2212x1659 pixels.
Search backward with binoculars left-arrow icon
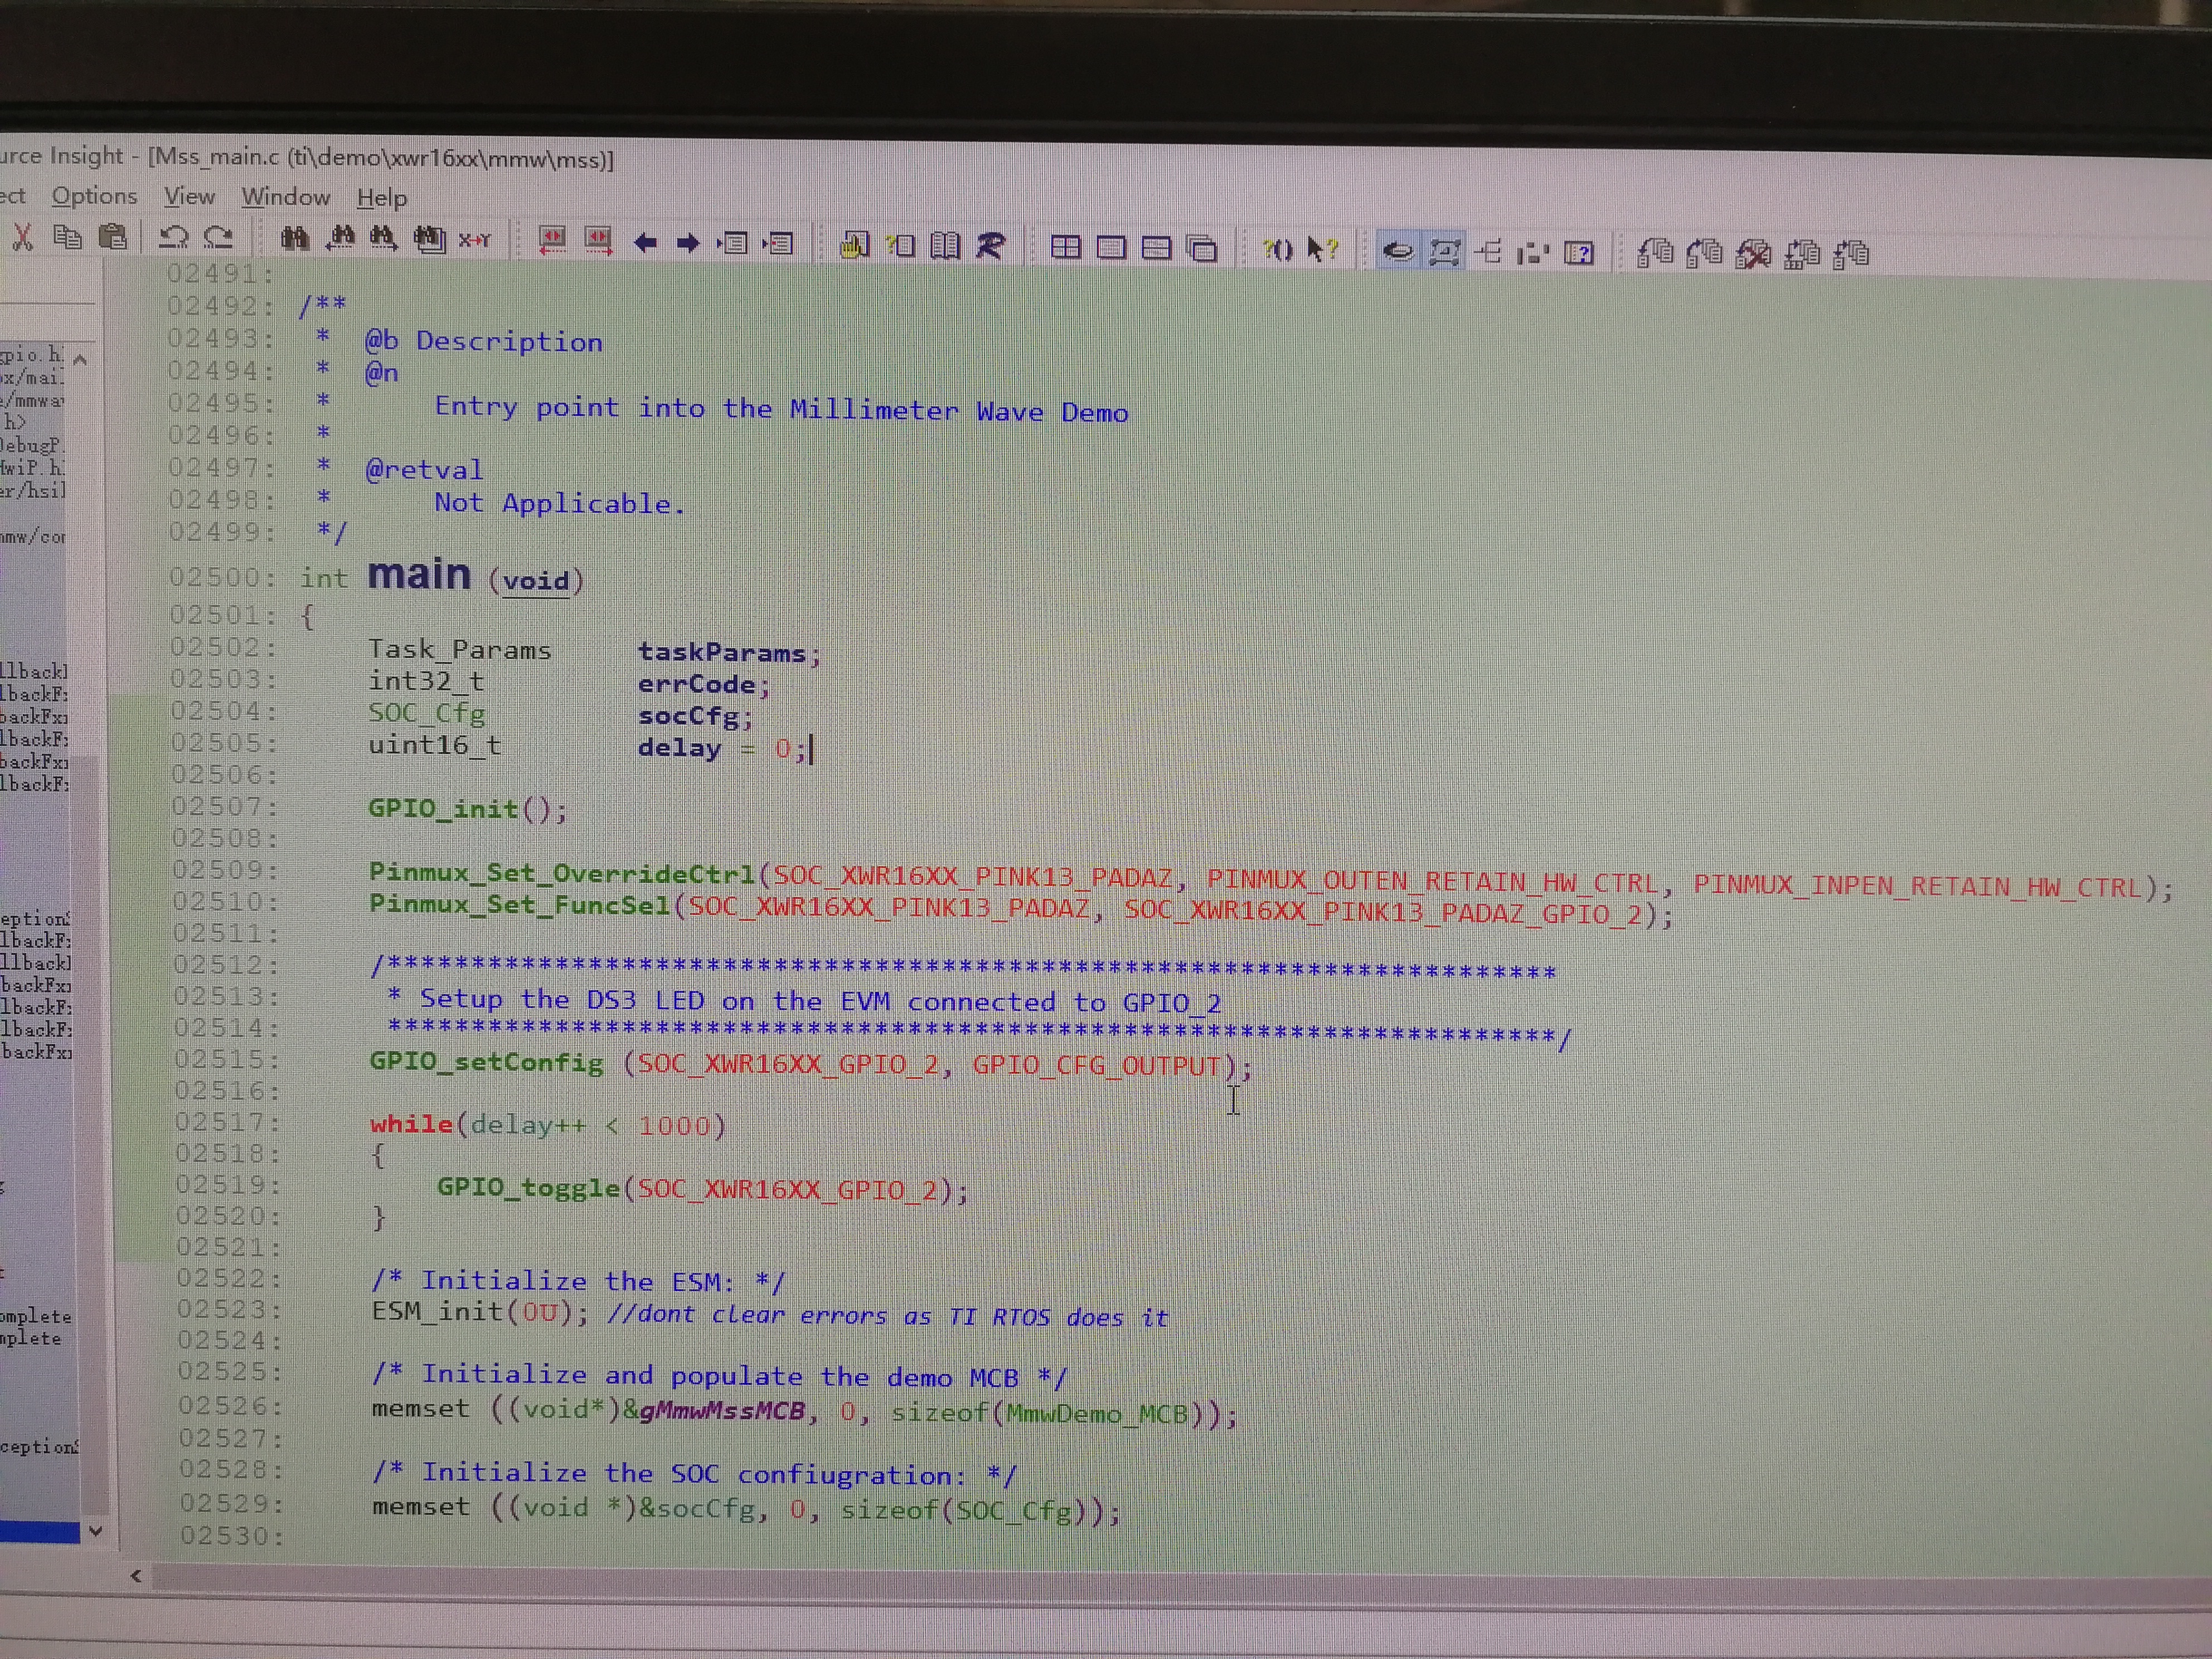[x=340, y=239]
